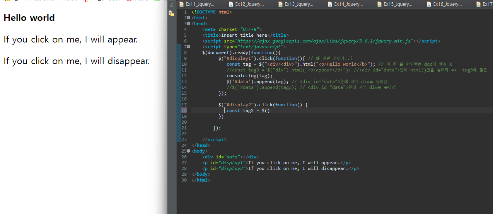Click the file icon on the Ex14_Jquery tab
The height and width of the screenshot is (214, 493).
(x=330, y=5)
